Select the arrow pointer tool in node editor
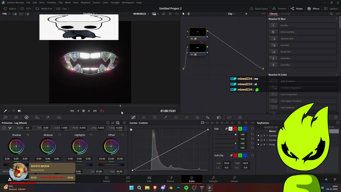The height and width of the screenshot is (192, 341). point(183,14)
